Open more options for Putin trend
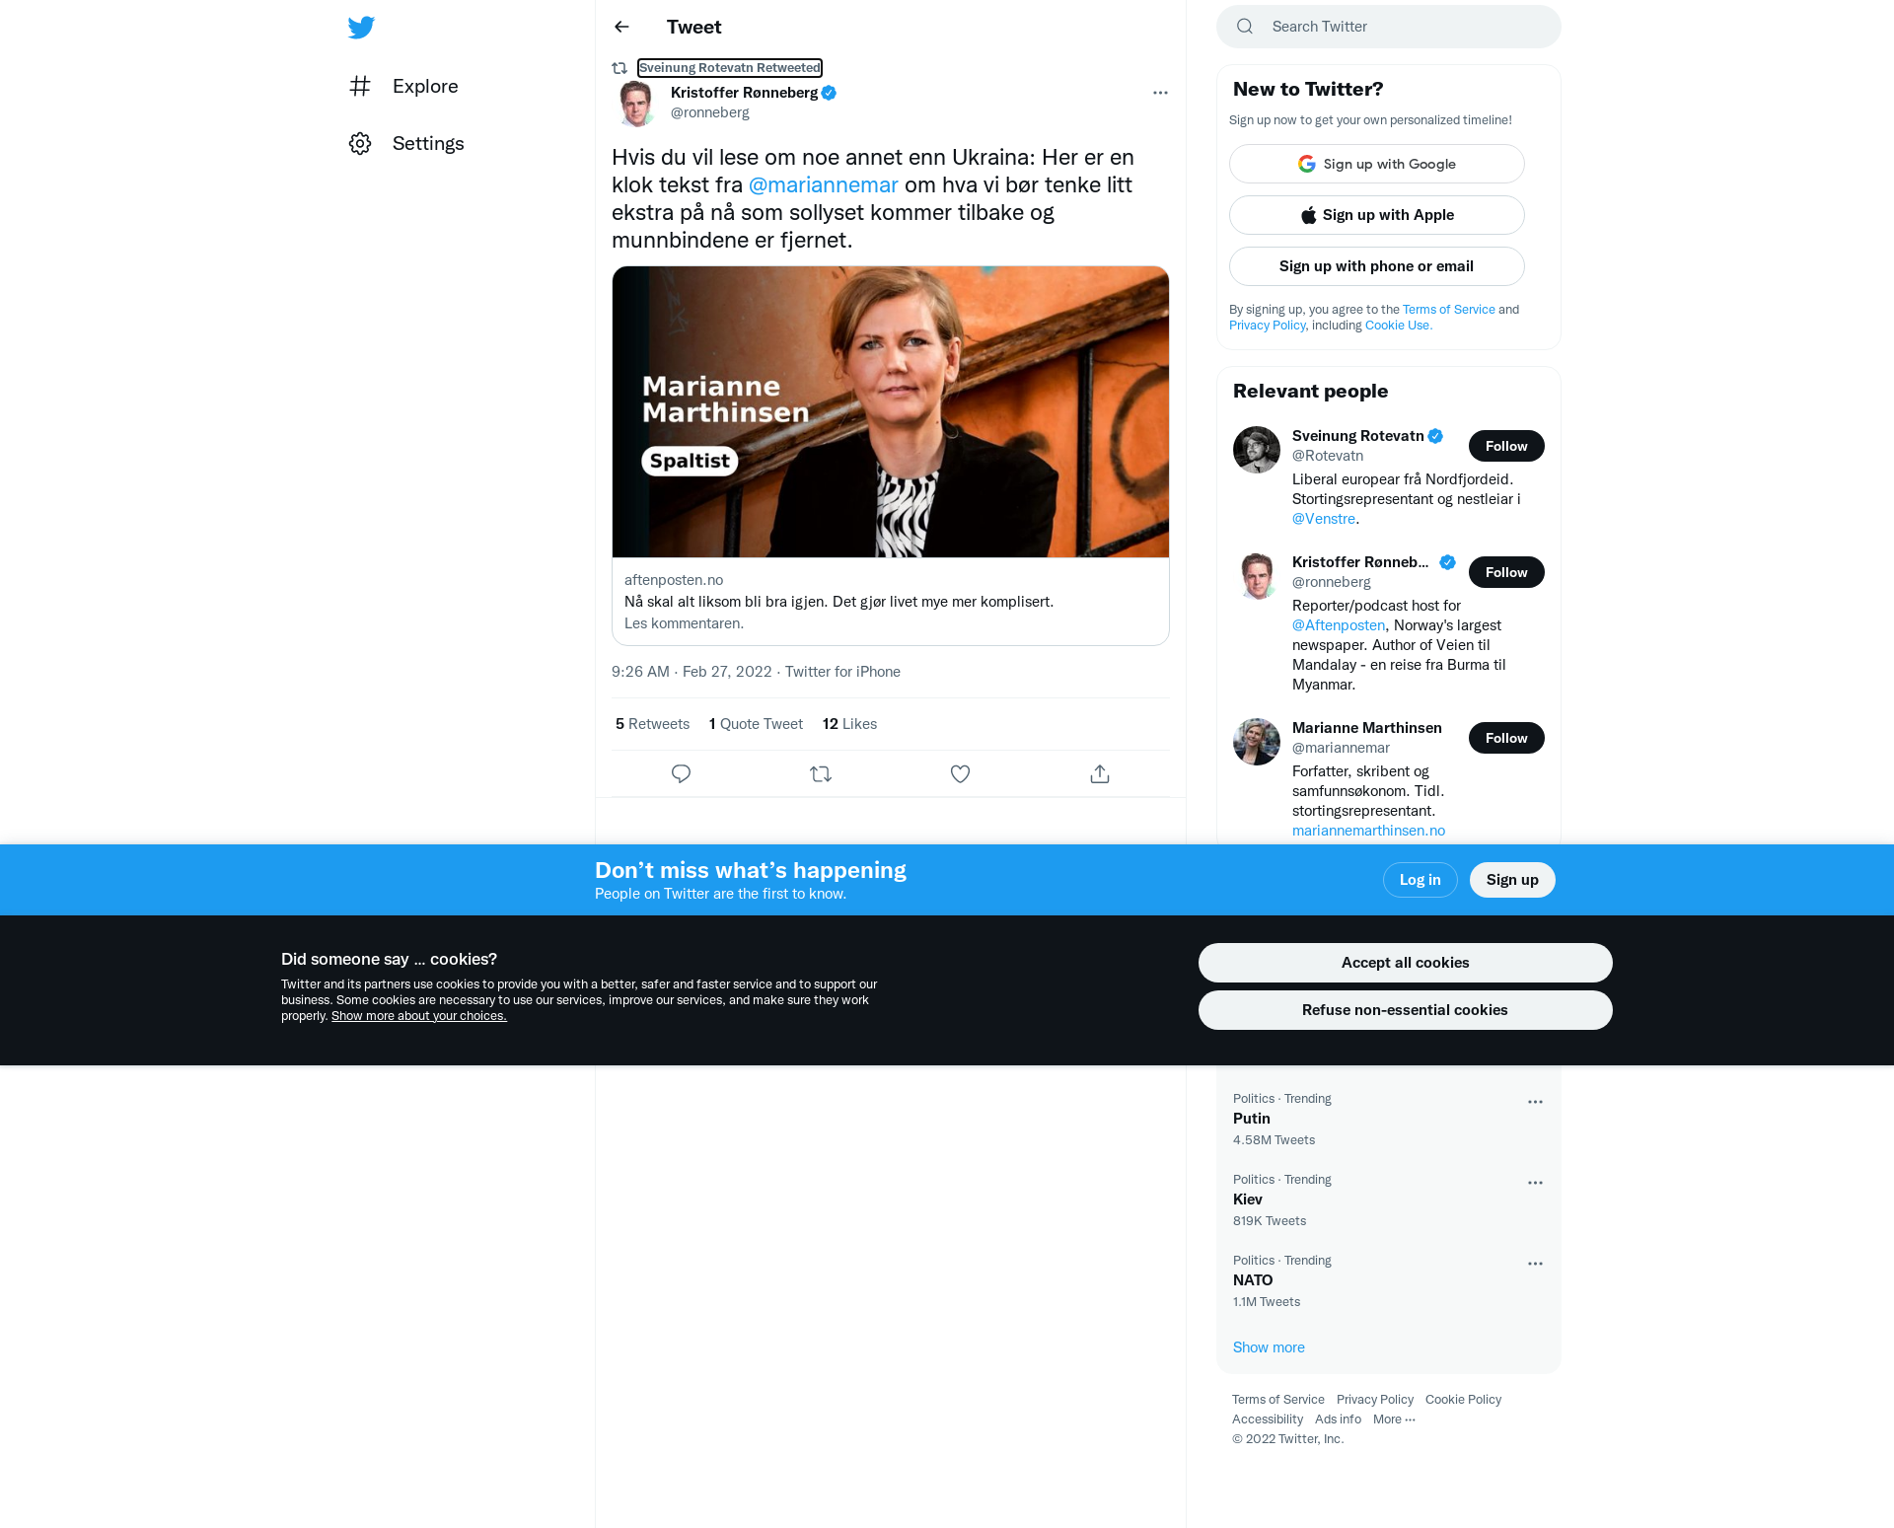 (x=1535, y=1102)
